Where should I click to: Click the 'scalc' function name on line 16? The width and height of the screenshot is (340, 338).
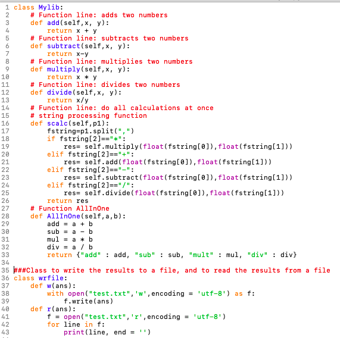coord(58,124)
